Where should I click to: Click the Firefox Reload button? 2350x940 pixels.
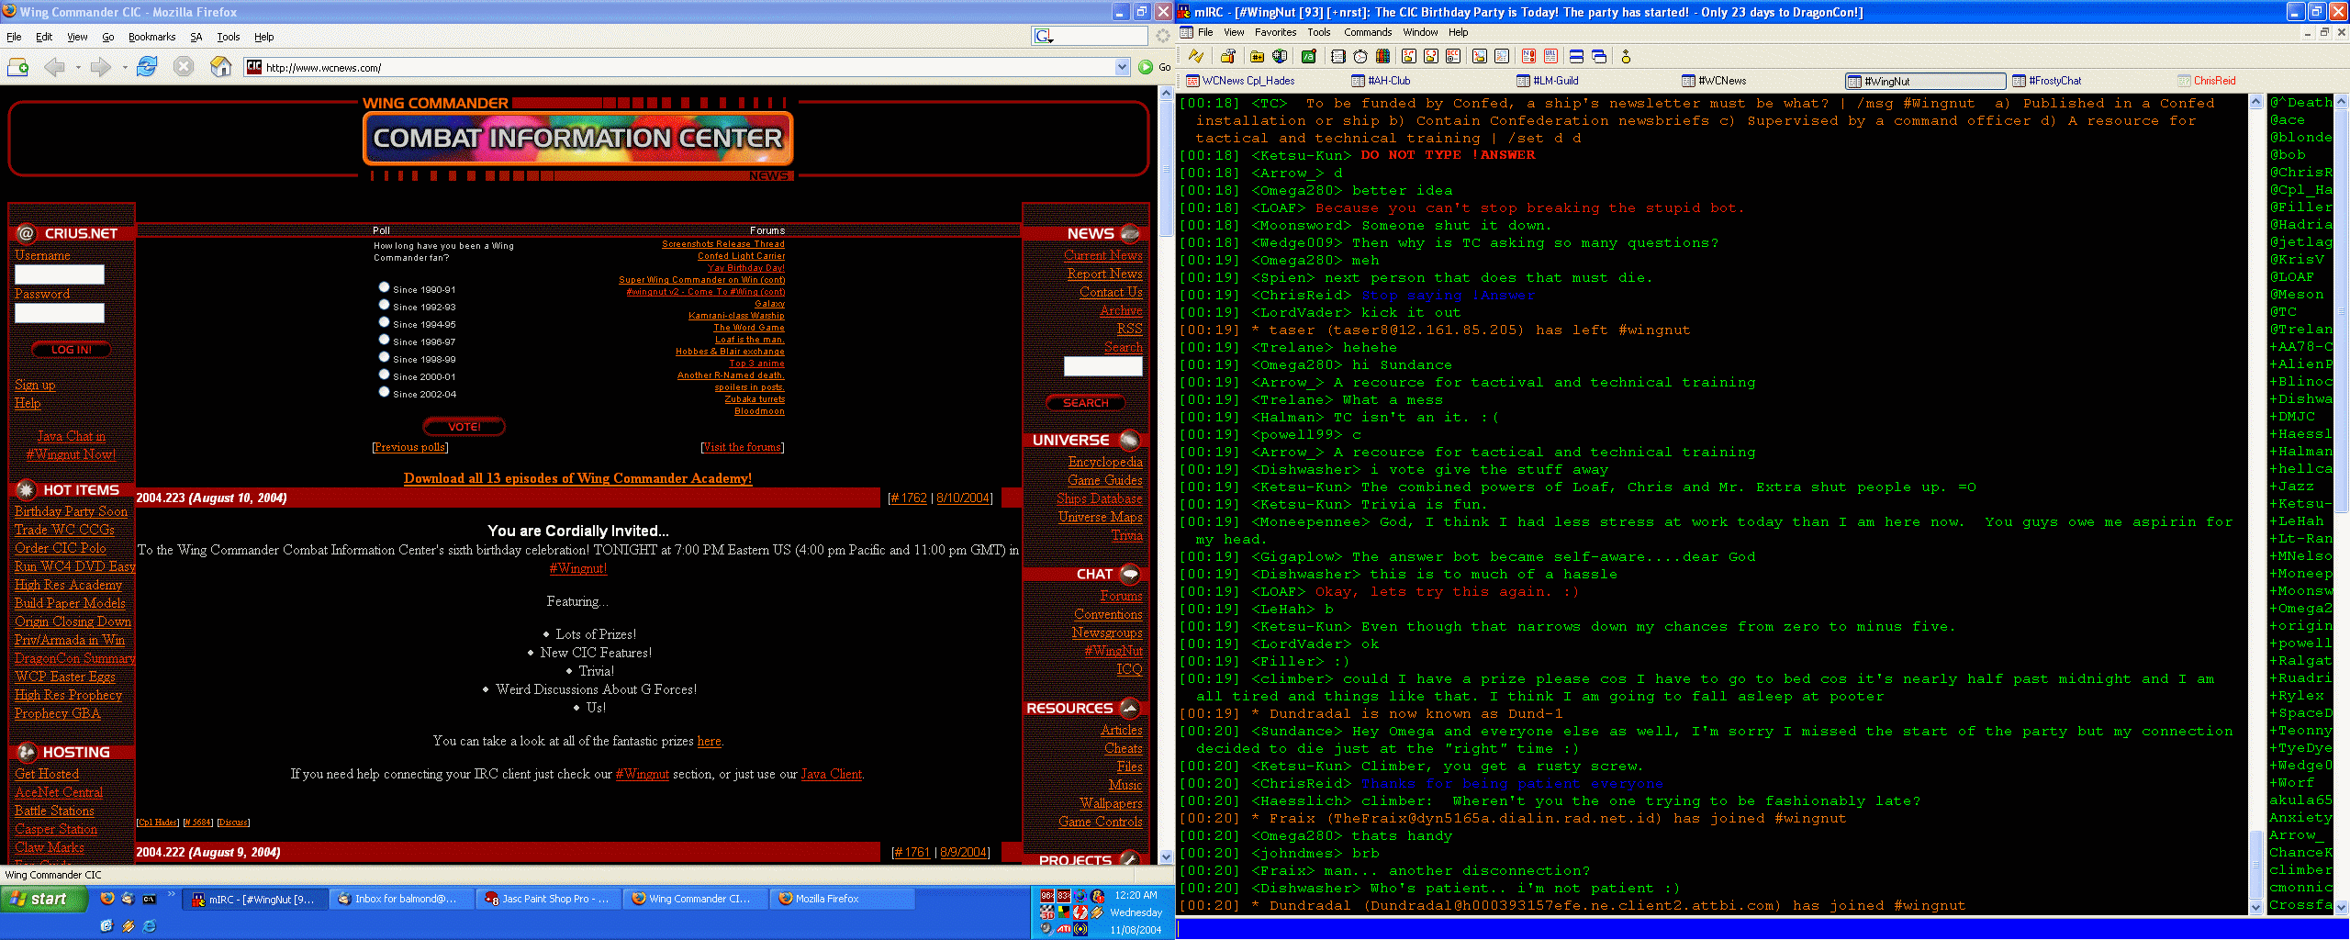(147, 67)
